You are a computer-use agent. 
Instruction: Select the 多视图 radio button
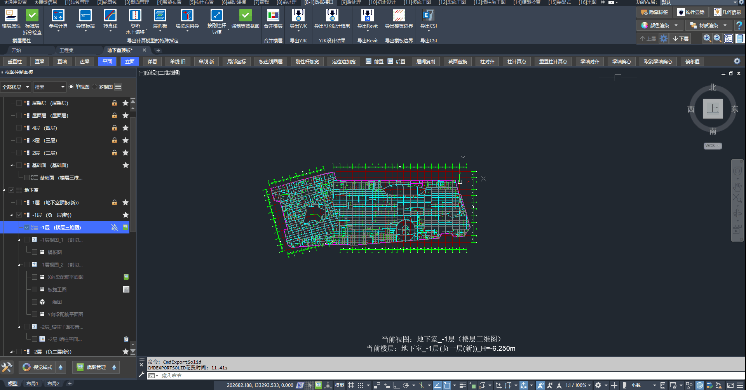click(x=94, y=87)
